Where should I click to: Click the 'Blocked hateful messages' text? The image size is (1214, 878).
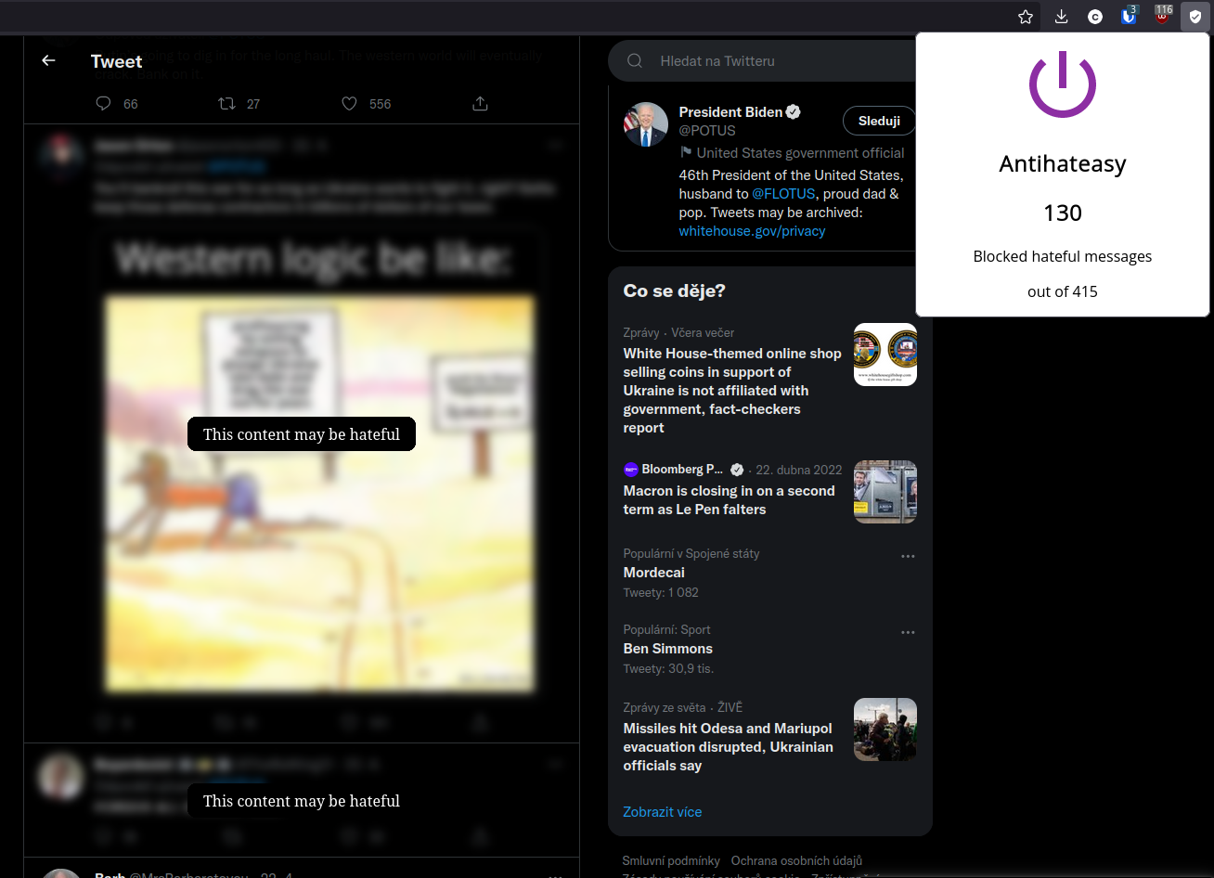pyautogui.click(x=1063, y=256)
